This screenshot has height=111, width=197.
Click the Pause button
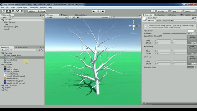(x=98, y=11)
